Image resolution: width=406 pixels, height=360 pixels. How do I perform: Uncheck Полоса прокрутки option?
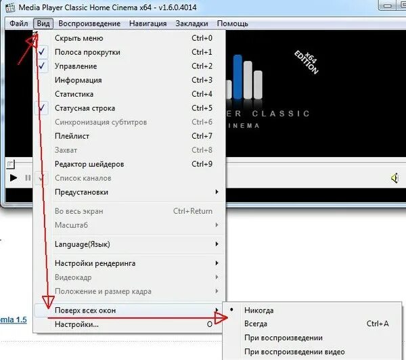tap(129, 52)
